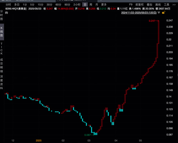The width and height of the screenshot is (178, 143).
Task: Open the 工具 tools menu
Action: 166,5
